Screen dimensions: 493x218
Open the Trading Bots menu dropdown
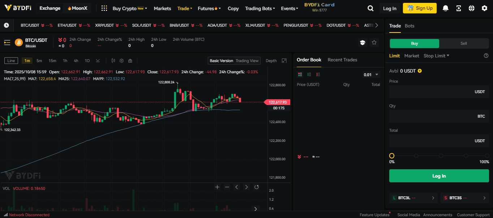[260, 8]
